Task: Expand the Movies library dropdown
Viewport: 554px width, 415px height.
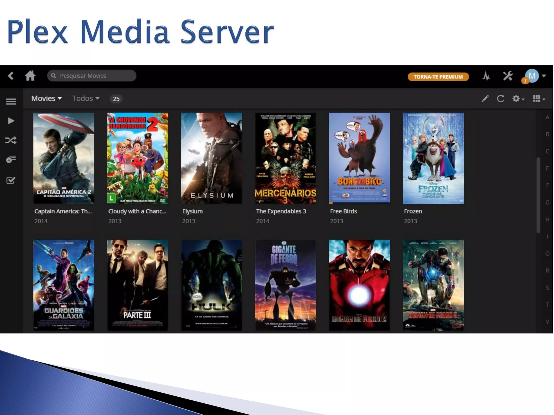Action: [x=47, y=98]
